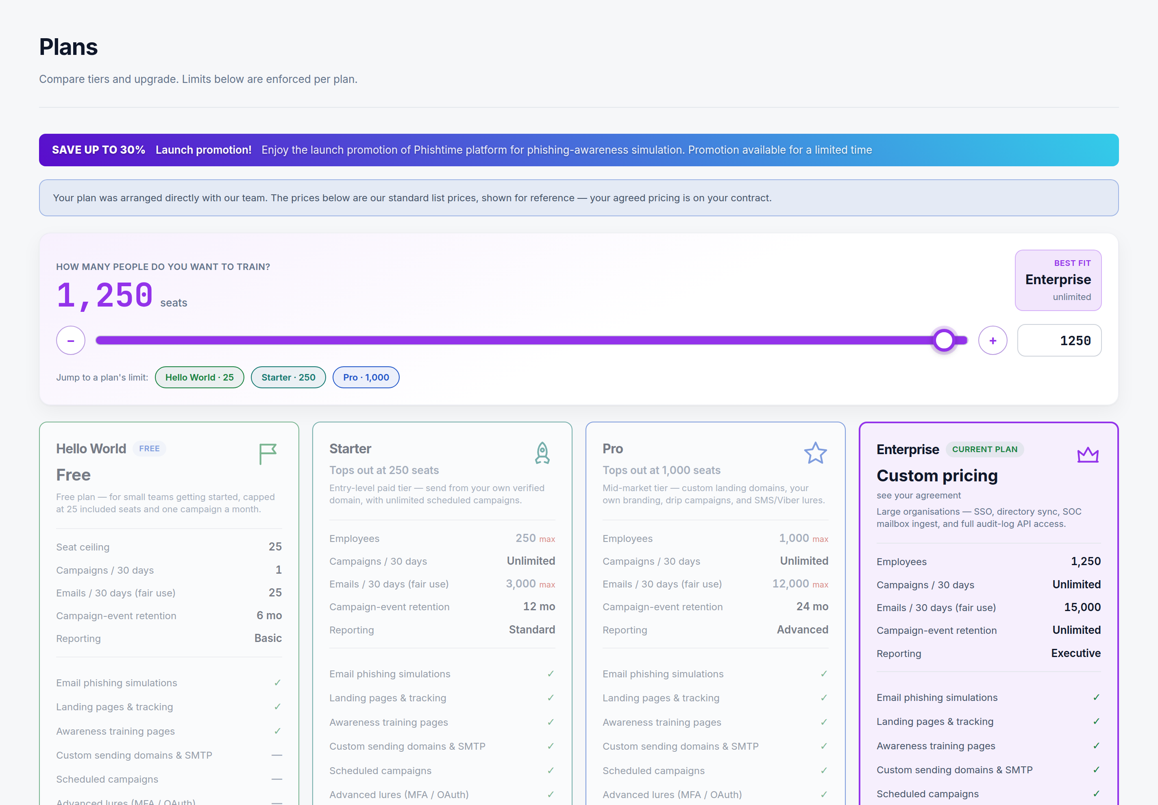Click Pro Awareness training pages checkmark

tap(824, 722)
